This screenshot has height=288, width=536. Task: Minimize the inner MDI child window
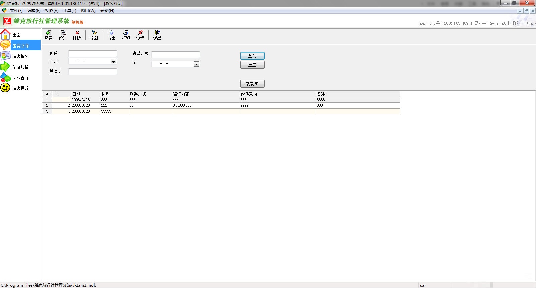(x=520, y=11)
